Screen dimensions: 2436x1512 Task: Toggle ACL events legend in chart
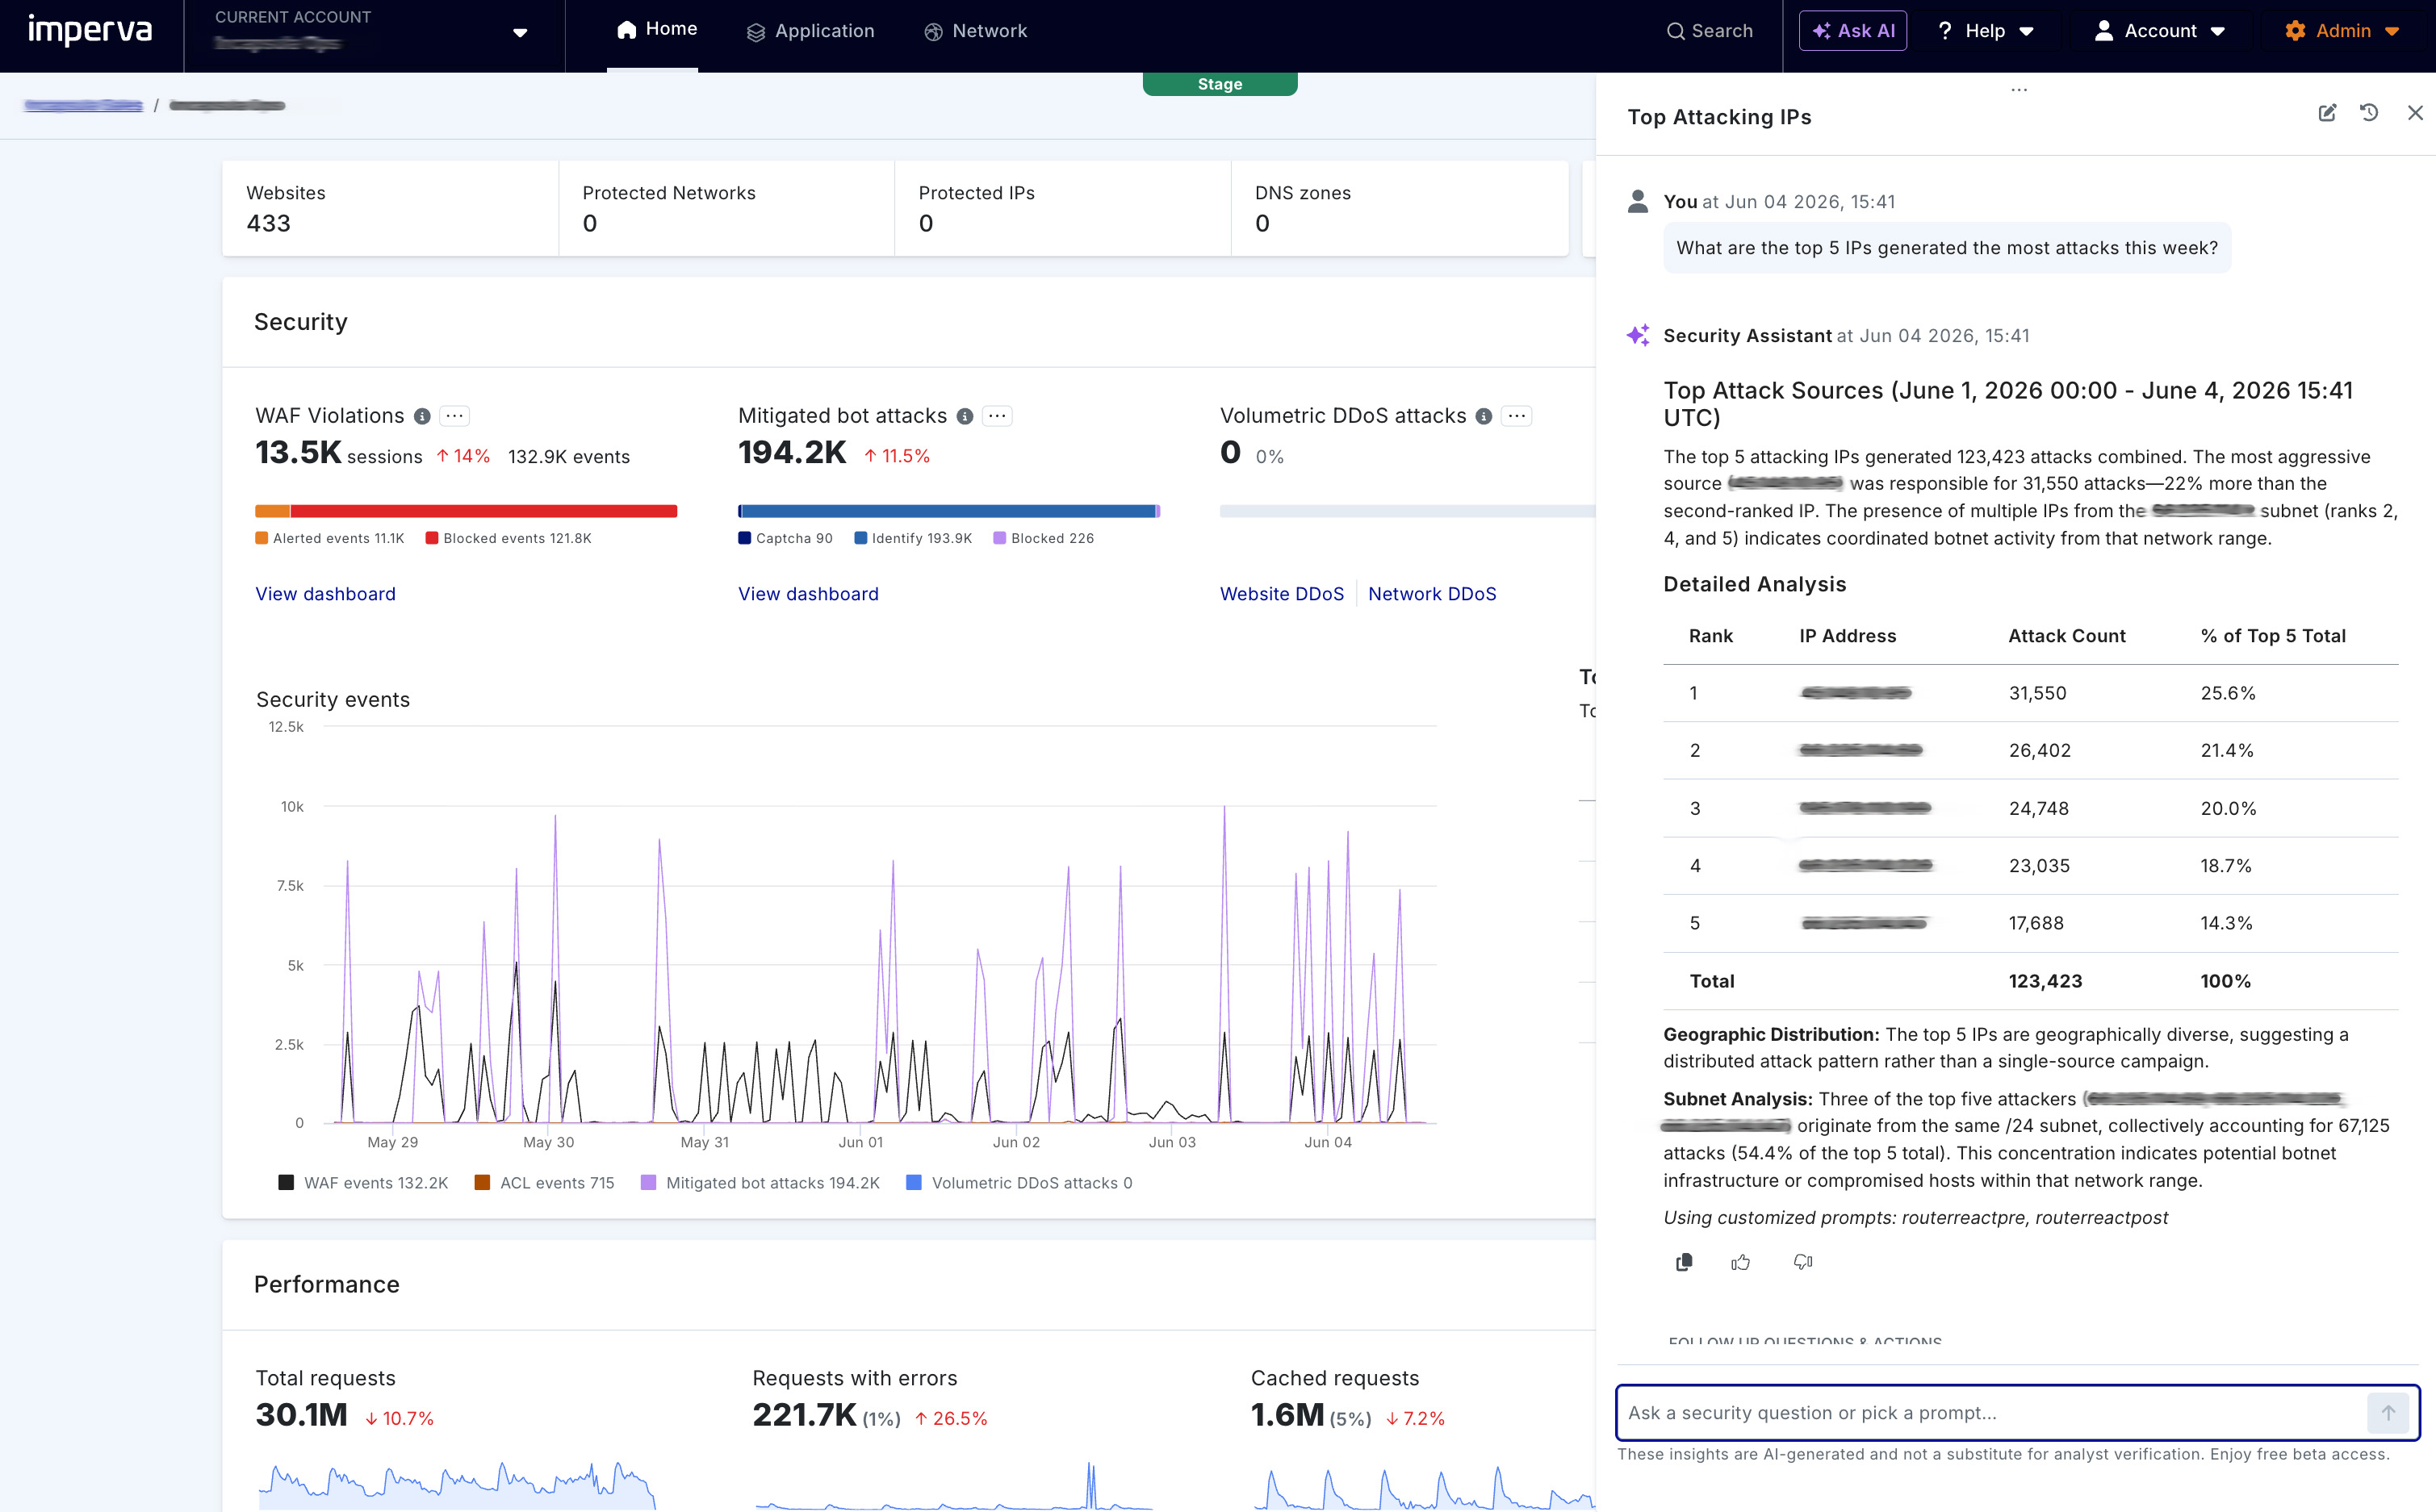pyautogui.click(x=544, y=1183)
